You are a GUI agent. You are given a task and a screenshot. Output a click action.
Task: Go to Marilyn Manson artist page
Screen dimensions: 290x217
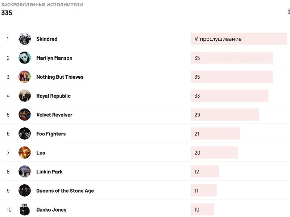[54, 58]
